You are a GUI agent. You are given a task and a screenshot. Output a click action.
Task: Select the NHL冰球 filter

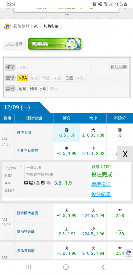coord(38,89)
